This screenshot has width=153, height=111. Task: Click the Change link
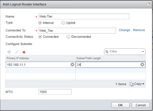[x=124, y=30]
